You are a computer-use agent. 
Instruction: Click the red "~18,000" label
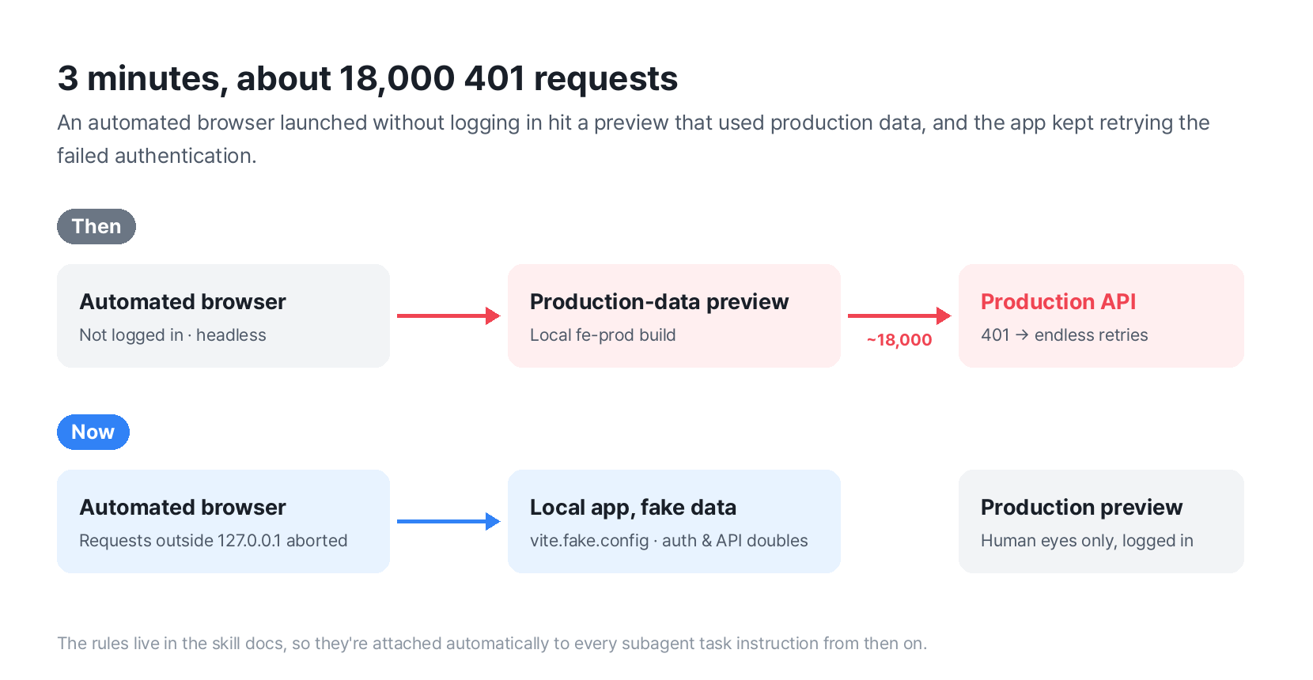(x=899, y=340)
